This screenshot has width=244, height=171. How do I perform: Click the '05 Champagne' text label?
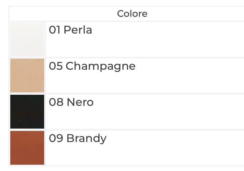[92, 66]
